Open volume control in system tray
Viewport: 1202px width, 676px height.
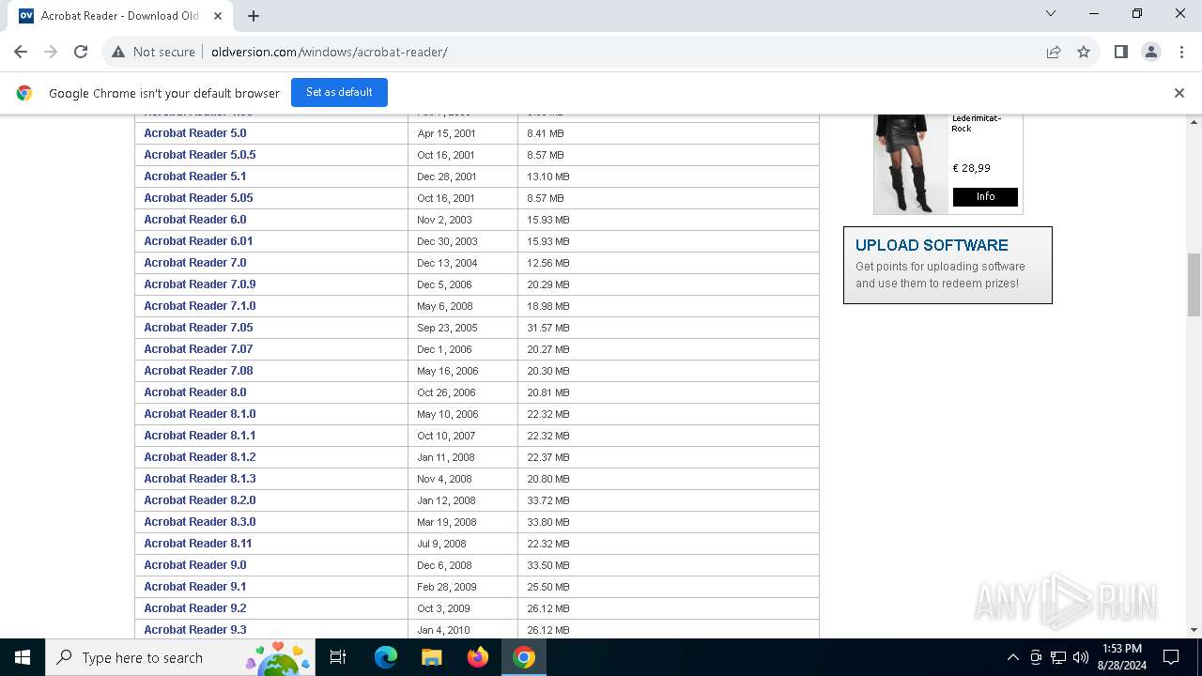pyautogui.click(x=1081, y=657)
